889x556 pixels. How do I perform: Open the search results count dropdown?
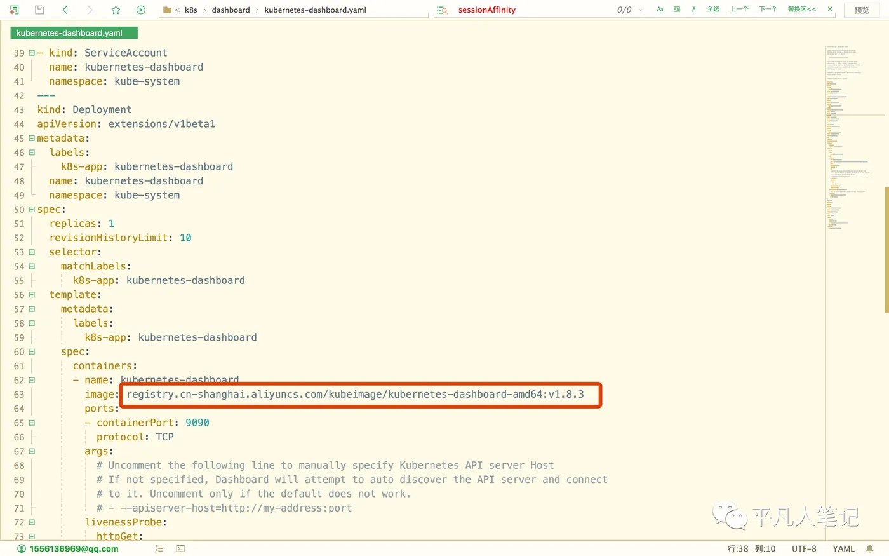(x=640, y=10)
